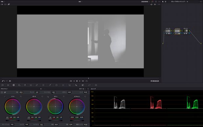Click the スコープ panel title
The width and height of the screenshot is (203, 127).
93,89
